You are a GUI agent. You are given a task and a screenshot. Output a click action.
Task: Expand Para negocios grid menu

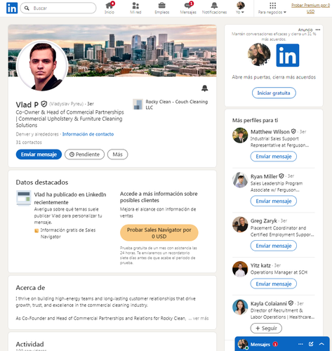pos(272,8)
